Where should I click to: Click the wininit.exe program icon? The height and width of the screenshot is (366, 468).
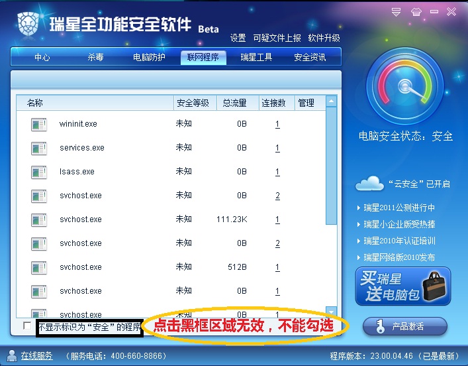click(x=39, y=125)
